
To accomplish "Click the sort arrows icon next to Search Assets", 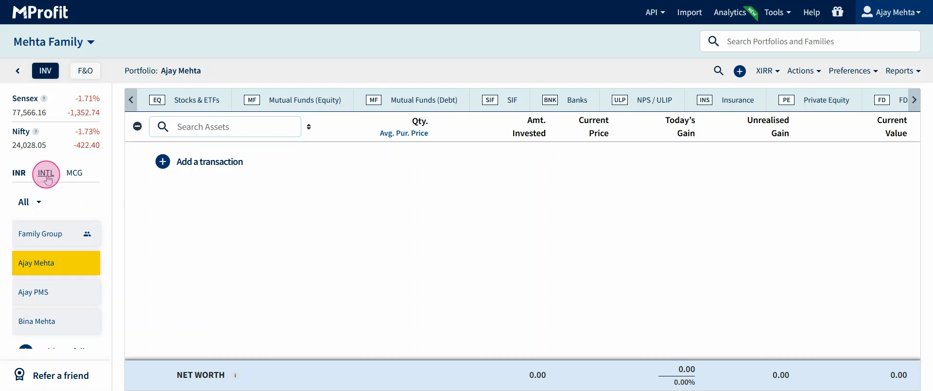I will pyautogui.click(x=309, y=127).
